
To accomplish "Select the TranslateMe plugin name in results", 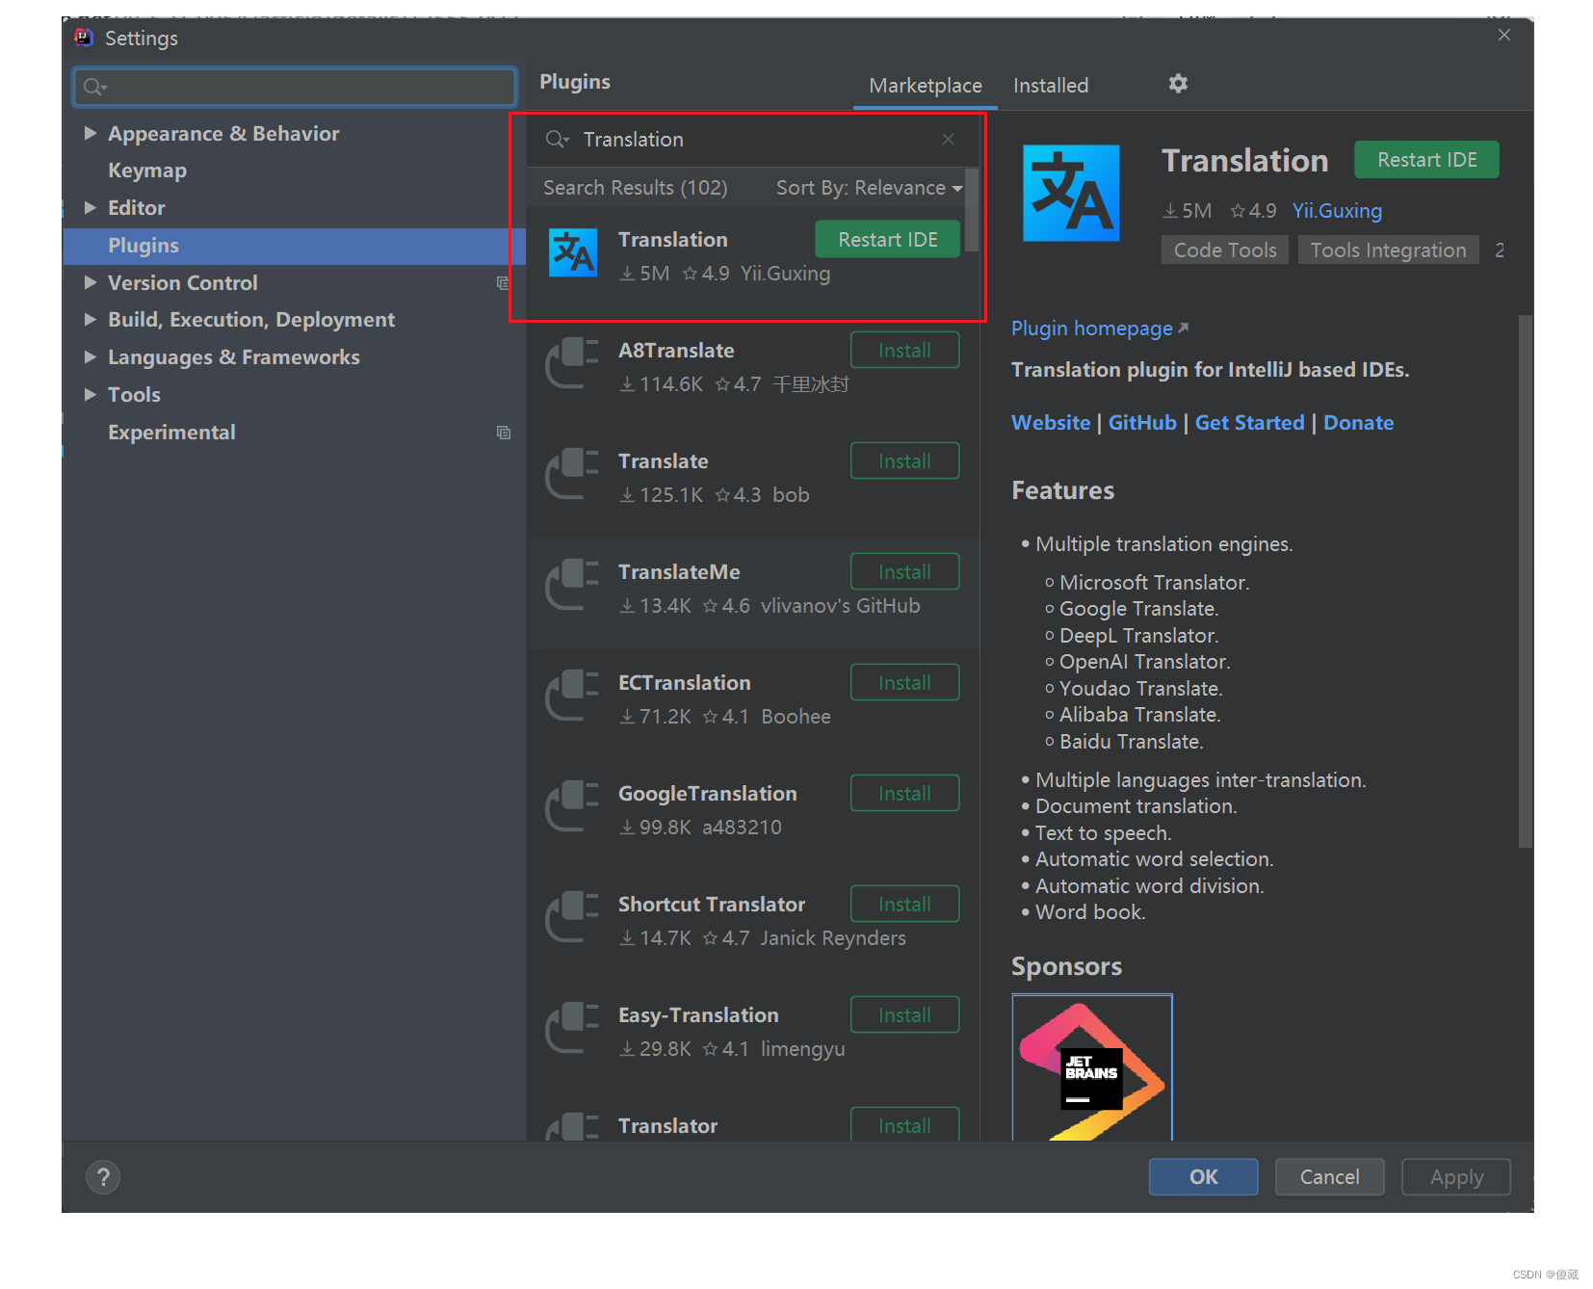I will tap(679, 572).
